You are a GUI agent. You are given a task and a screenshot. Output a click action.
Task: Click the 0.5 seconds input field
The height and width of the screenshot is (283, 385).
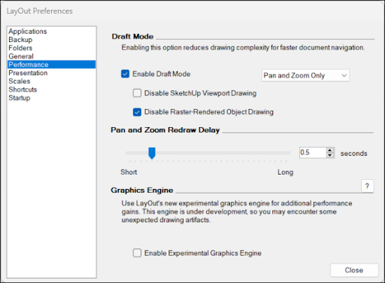pyautogui.click(x=313, y=153)
